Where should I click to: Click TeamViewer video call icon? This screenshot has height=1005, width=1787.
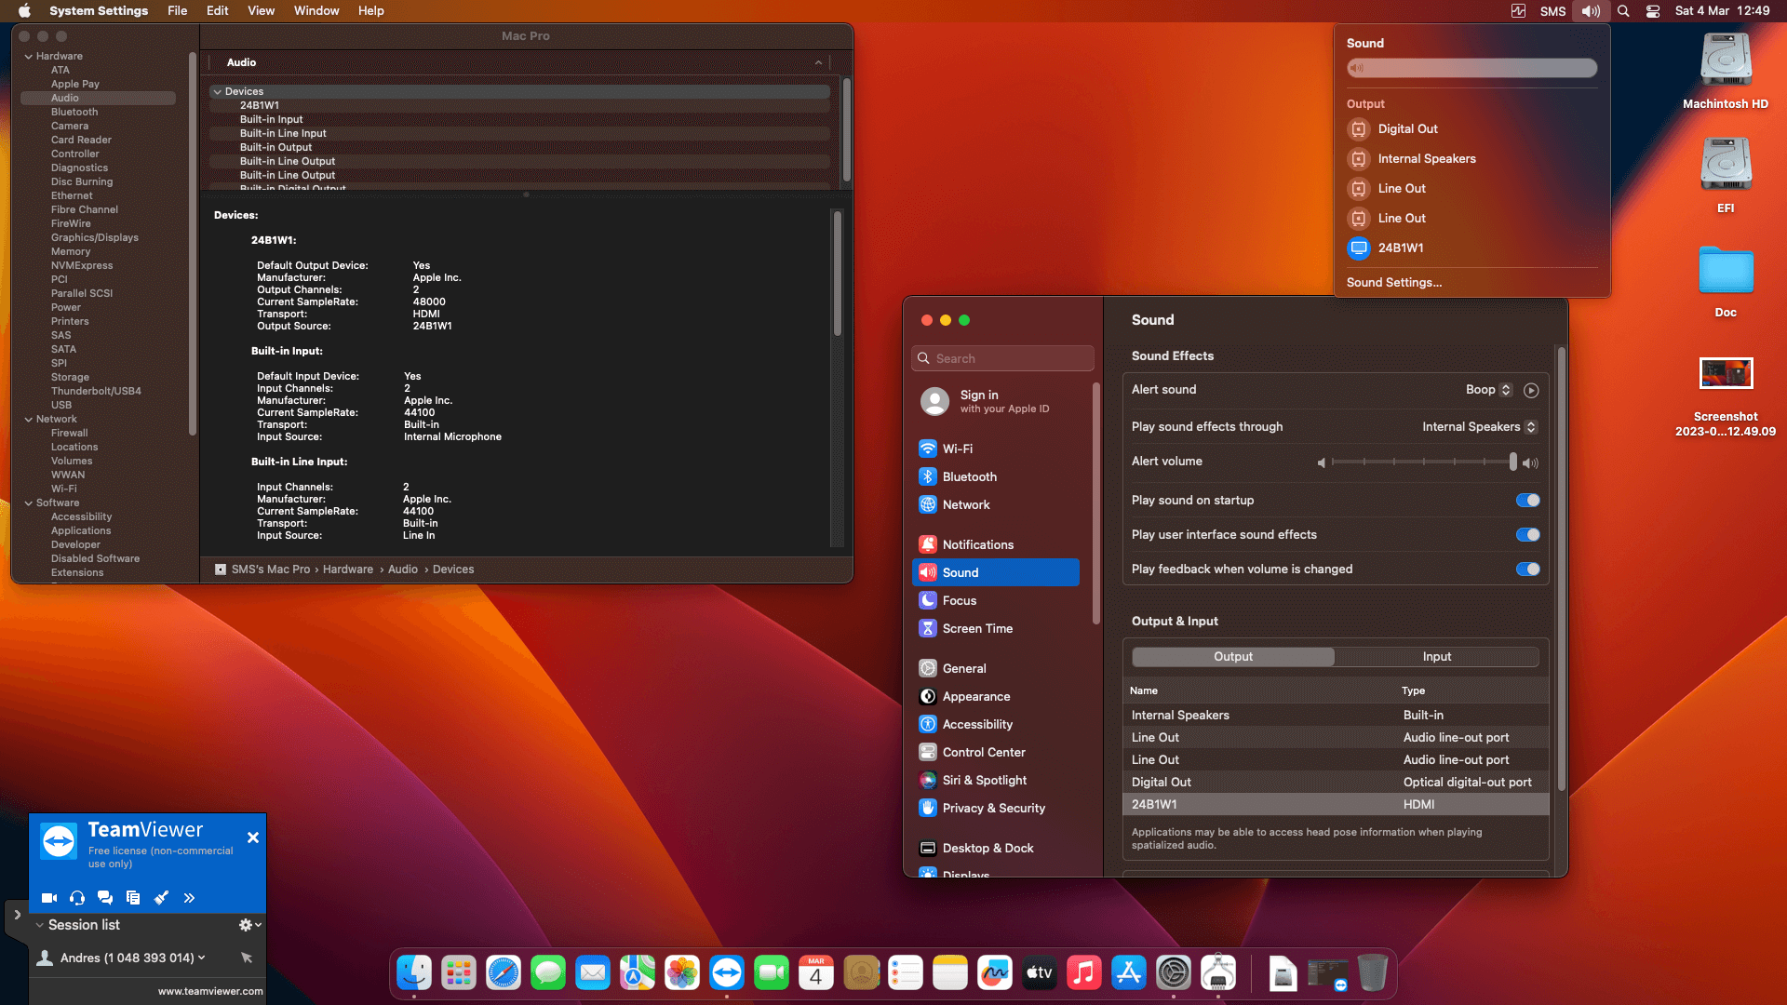(x=49, y=898)
